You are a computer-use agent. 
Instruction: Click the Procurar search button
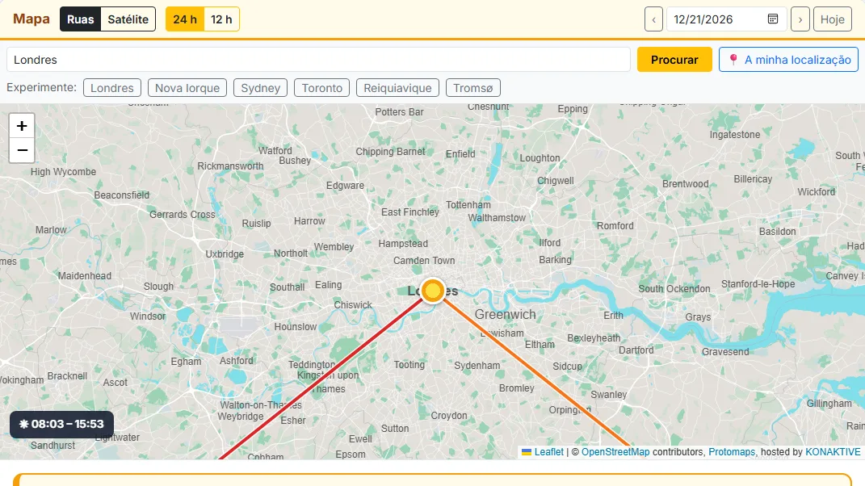click(x=674, y=60)
